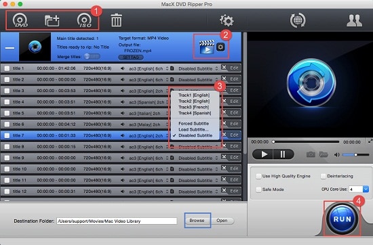Click the globe update icon

pyautogui.click(x=298, y=20)
